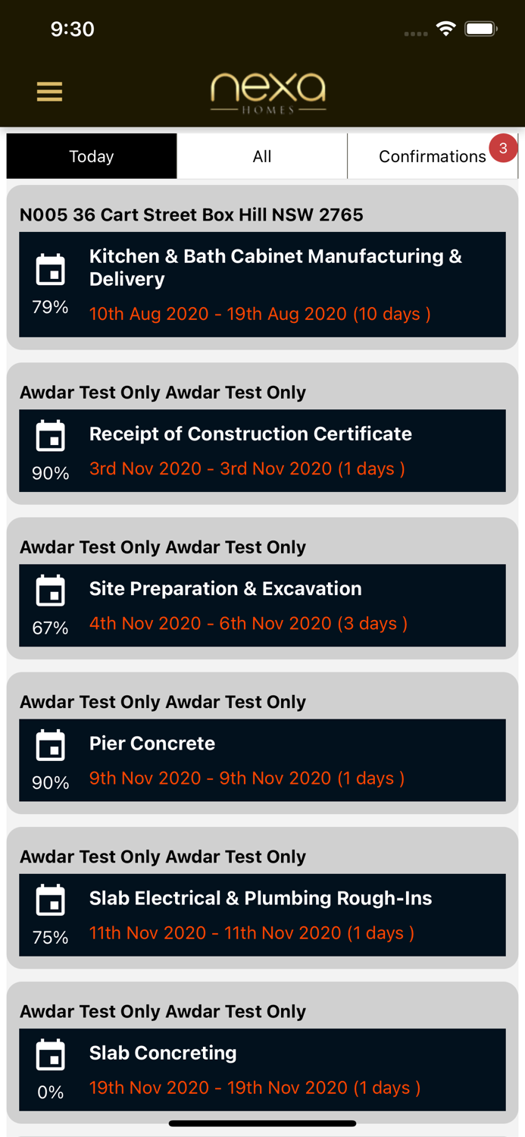Open the hamburger menu
This screenshot has width=525, height=1137.
click(49, 92)
